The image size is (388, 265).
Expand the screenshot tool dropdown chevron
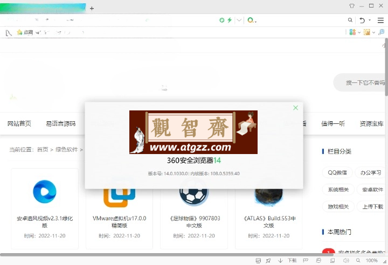[373, 32]
